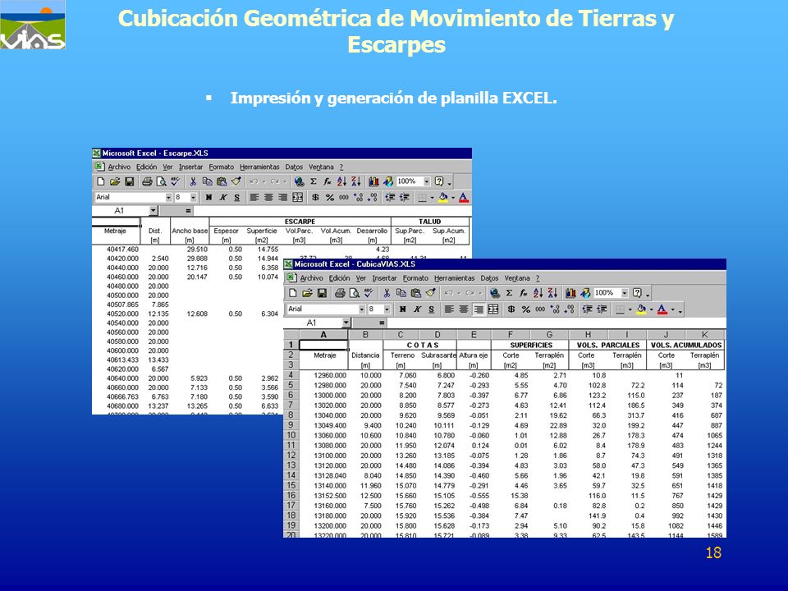Click Sort Descending icon in CubicaVIAS.XLS window
Screen dimensions: 788x591
click(552, 293)
